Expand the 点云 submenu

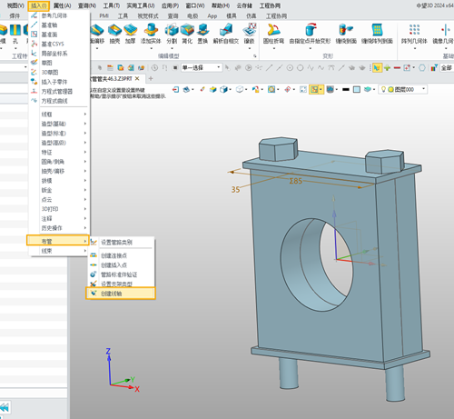59,199
